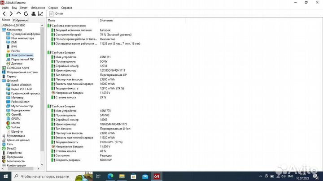The height and width of the screenshot is (181, 323).
Task: Click tree panel scroll-up arrow
Action: [x=42, y=26]
